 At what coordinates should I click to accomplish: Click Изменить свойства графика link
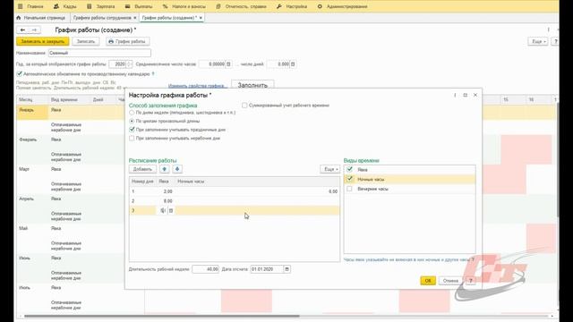[x=197, y=86]
